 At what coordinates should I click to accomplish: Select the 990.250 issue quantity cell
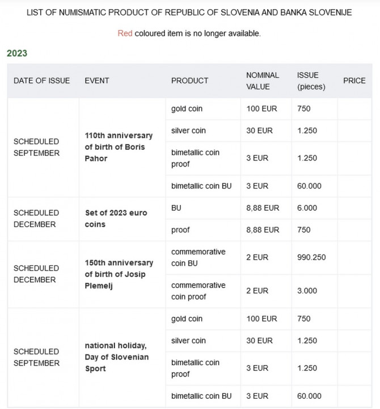coord(311,257)
